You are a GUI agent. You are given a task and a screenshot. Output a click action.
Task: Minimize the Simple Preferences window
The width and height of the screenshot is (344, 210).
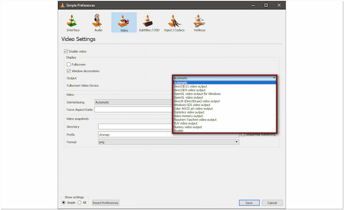pos(254,5)
